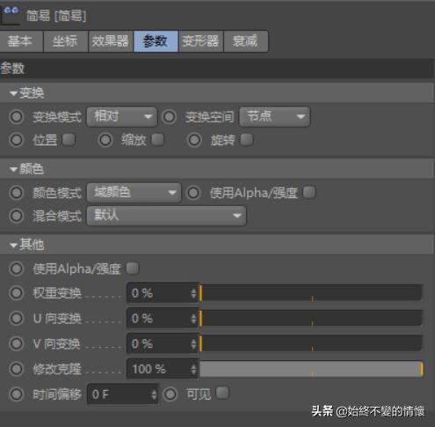The height and width of the screenshot is (427, 435).
Task: Open the 混合模式 dropdown showing 默认
Action: [166, 216]
